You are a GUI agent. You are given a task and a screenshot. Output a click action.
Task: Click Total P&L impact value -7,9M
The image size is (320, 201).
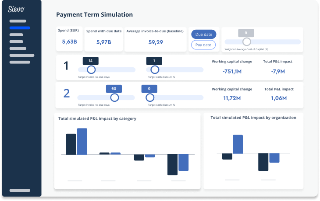coord(278,71)
